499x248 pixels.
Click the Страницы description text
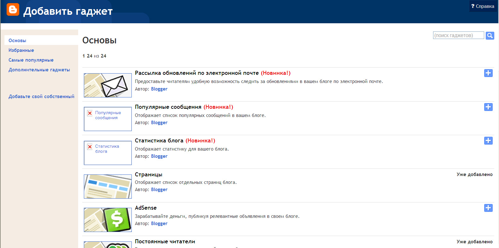(x=186, y=182)
